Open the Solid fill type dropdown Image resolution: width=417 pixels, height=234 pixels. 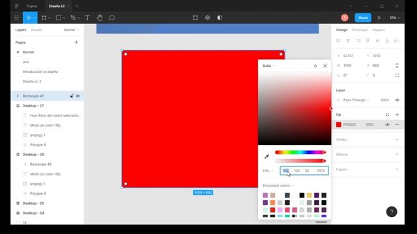(x=269, y=66)
